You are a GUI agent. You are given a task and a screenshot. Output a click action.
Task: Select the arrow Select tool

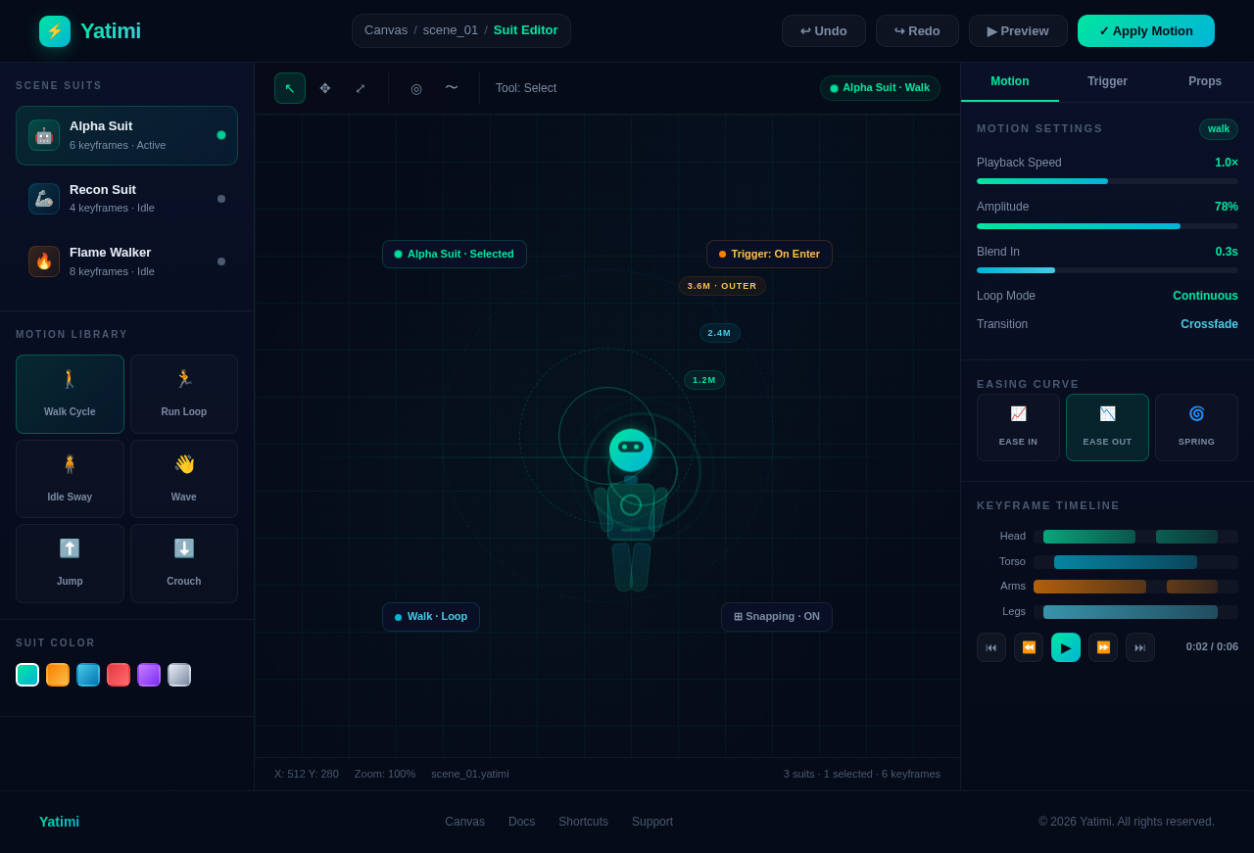click(x=290, y=88)
